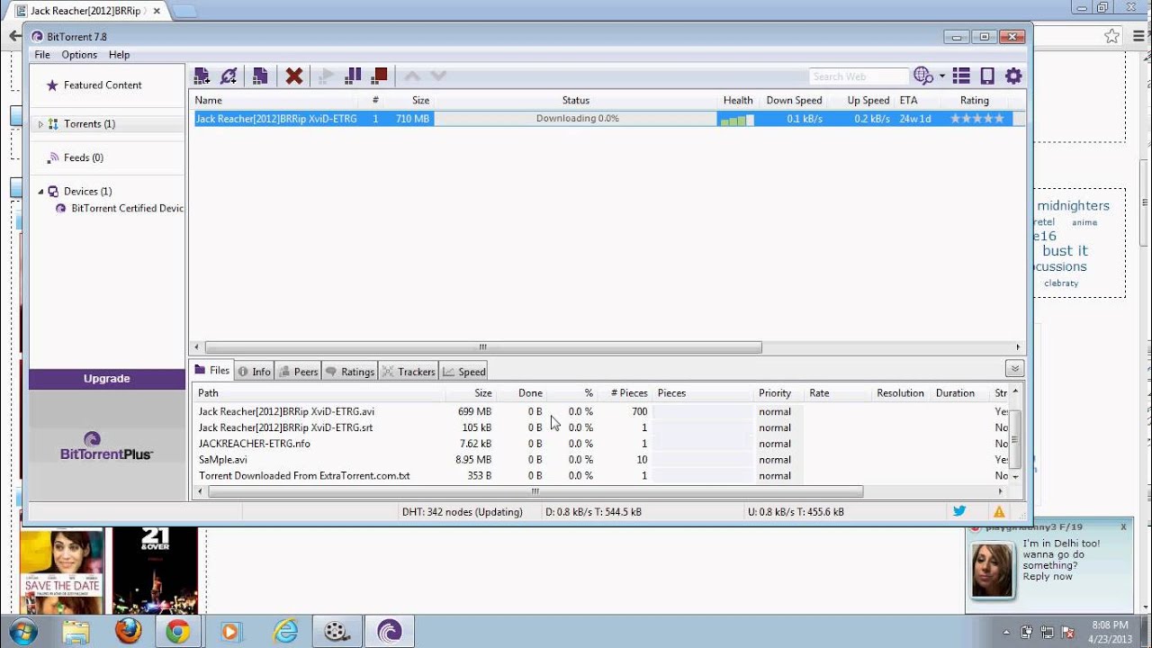
Task: Select Torrent Downloaded From ExtraTorrent.com.txt row
Action: pyautogui.click(x=599, y=476)
